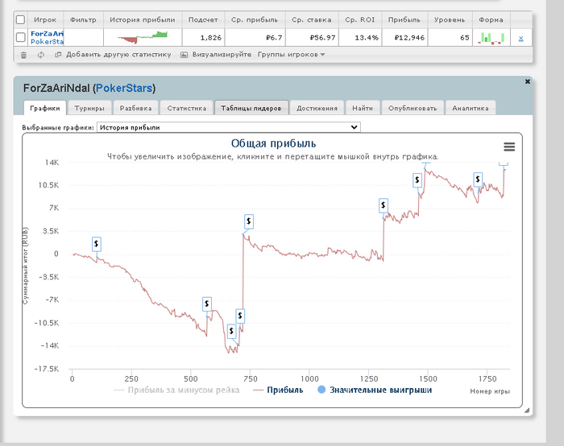Click the $ marker near game 1310
The width and height of the screenshot is (564, 446).
pyautogui.click(x=384, y=205)
